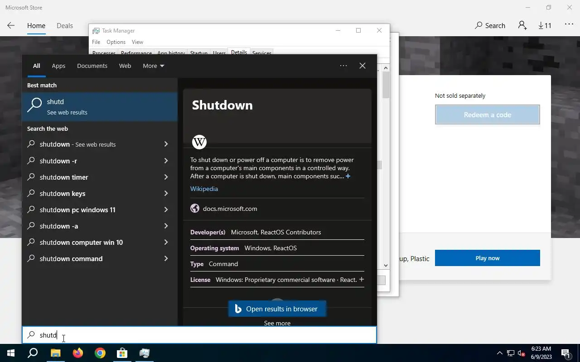Click the clock showing 6:23 AM
This screenshot has width=580, height=362.
[x=541, y=349]
